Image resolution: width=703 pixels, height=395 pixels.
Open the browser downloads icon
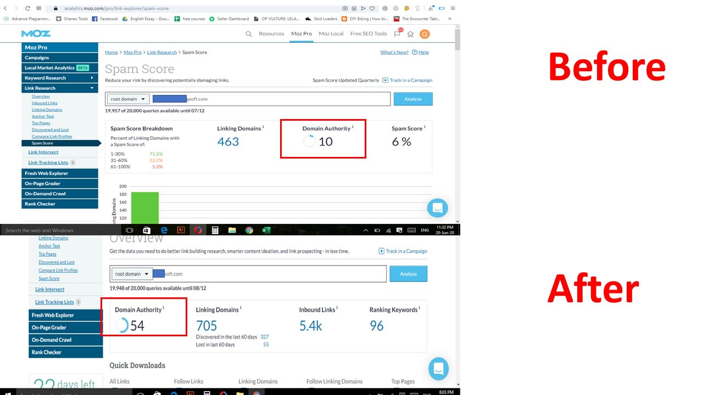(x=431, y=8)
